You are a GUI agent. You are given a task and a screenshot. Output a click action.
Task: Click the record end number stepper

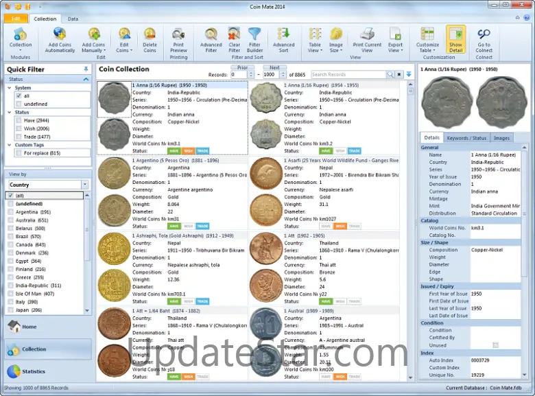click(x=283, y=74)
